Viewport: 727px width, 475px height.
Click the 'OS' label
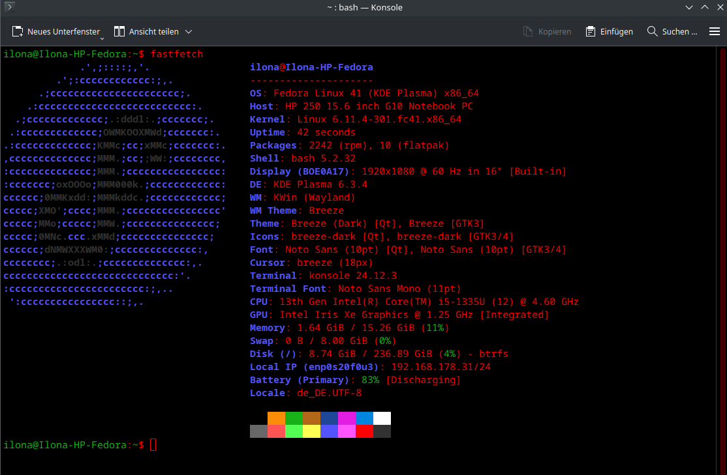pos(255,93)
